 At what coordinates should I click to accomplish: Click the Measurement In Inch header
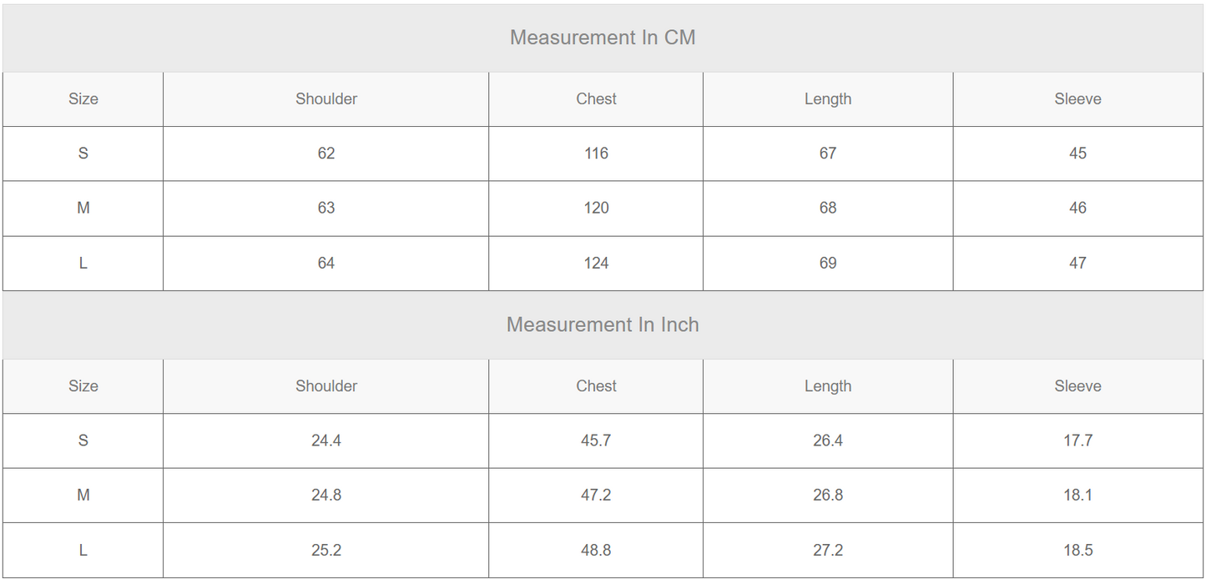[603, 325]
